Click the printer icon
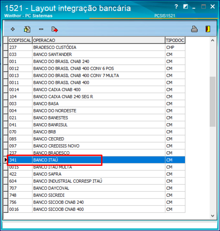This screenshot has height=231, width=220. click(194, 29)
